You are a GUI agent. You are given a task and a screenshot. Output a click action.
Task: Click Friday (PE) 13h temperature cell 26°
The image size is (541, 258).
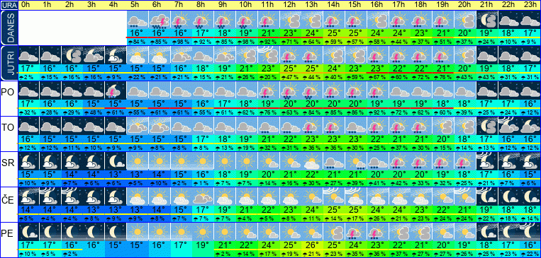click(x=311, y=245)
